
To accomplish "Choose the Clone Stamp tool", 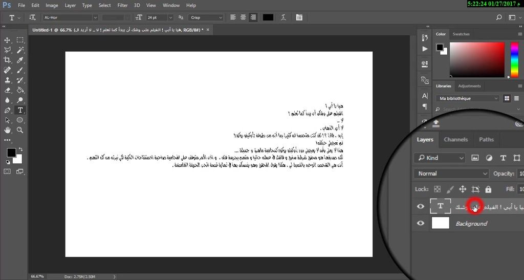I will tap(7, 80).
